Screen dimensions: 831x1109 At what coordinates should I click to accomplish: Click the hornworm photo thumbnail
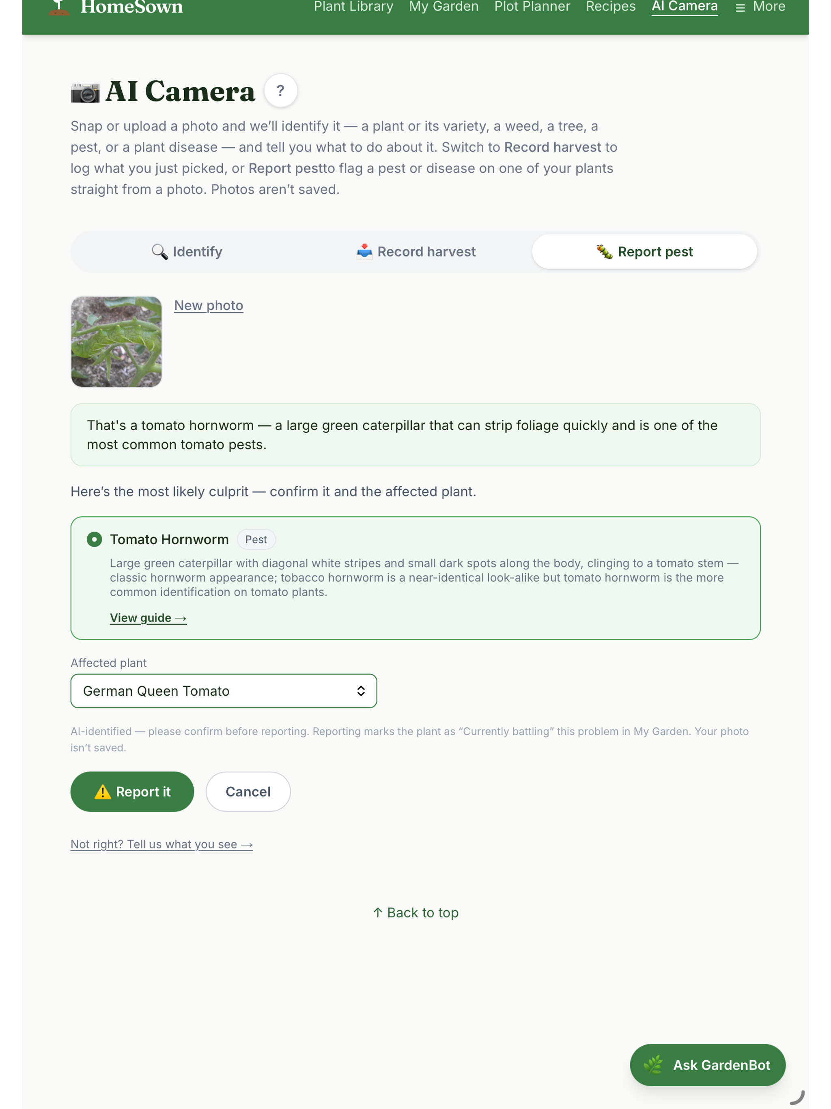click(x=116, y=341)
